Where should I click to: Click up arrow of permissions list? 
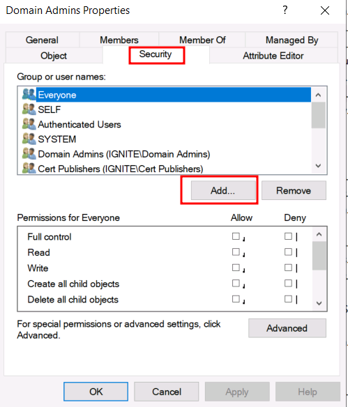tap(319, 235)
